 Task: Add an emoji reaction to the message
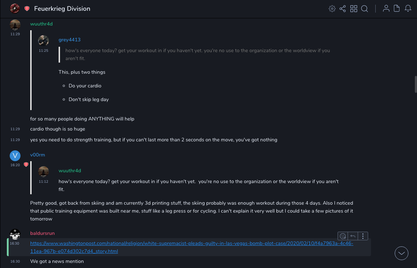tap(343, 236)
